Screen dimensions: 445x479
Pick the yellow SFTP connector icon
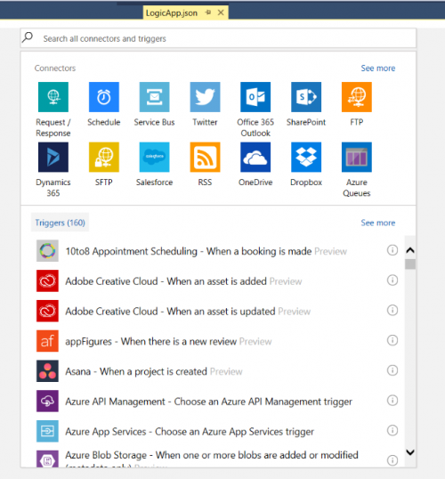coord(104,157)
